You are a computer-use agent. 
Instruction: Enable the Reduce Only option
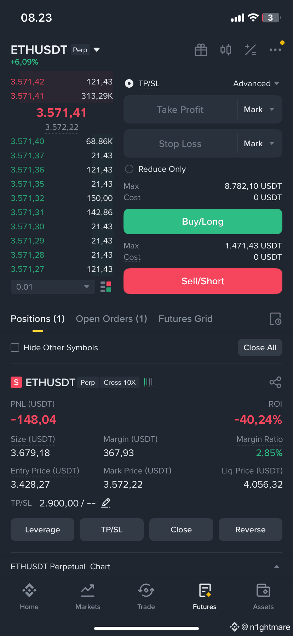(129, 169)
